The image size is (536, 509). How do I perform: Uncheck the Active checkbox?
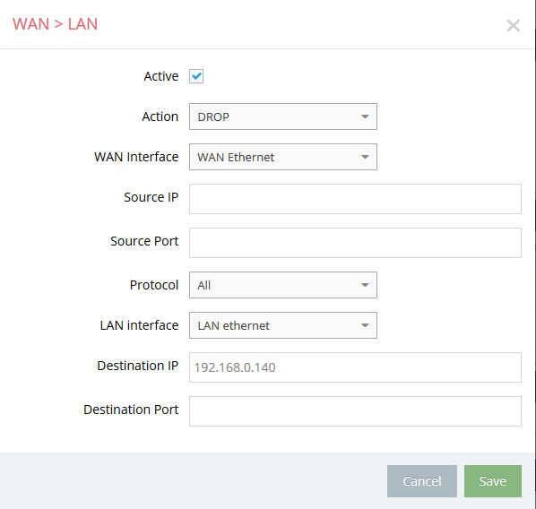[x=196, y=76]
